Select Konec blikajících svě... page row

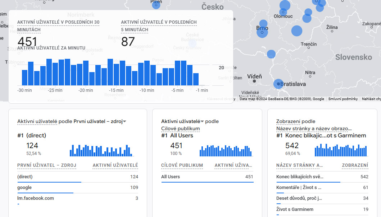tap(322, 177)
